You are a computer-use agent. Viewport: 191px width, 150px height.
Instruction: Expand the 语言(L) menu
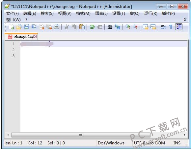click(x=101, y=14)
